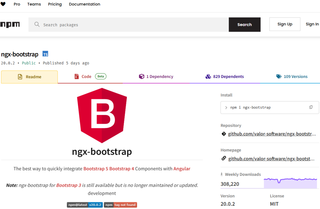Image resolution: width=320 pixels, height=209 pixels.
Task: Click the black heart icon
Action: (x=3, y=4)
